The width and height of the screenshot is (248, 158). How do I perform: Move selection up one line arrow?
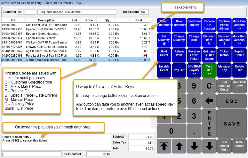pyautogui.click(x=179, y=146)
